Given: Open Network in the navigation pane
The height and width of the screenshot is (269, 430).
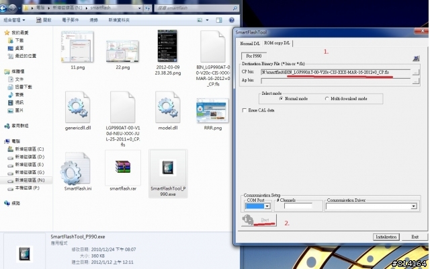Looking at the screenshot, I should click(x=12, y=203).
